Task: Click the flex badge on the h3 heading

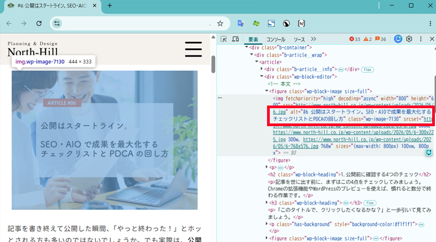Action: coord(370,203)
